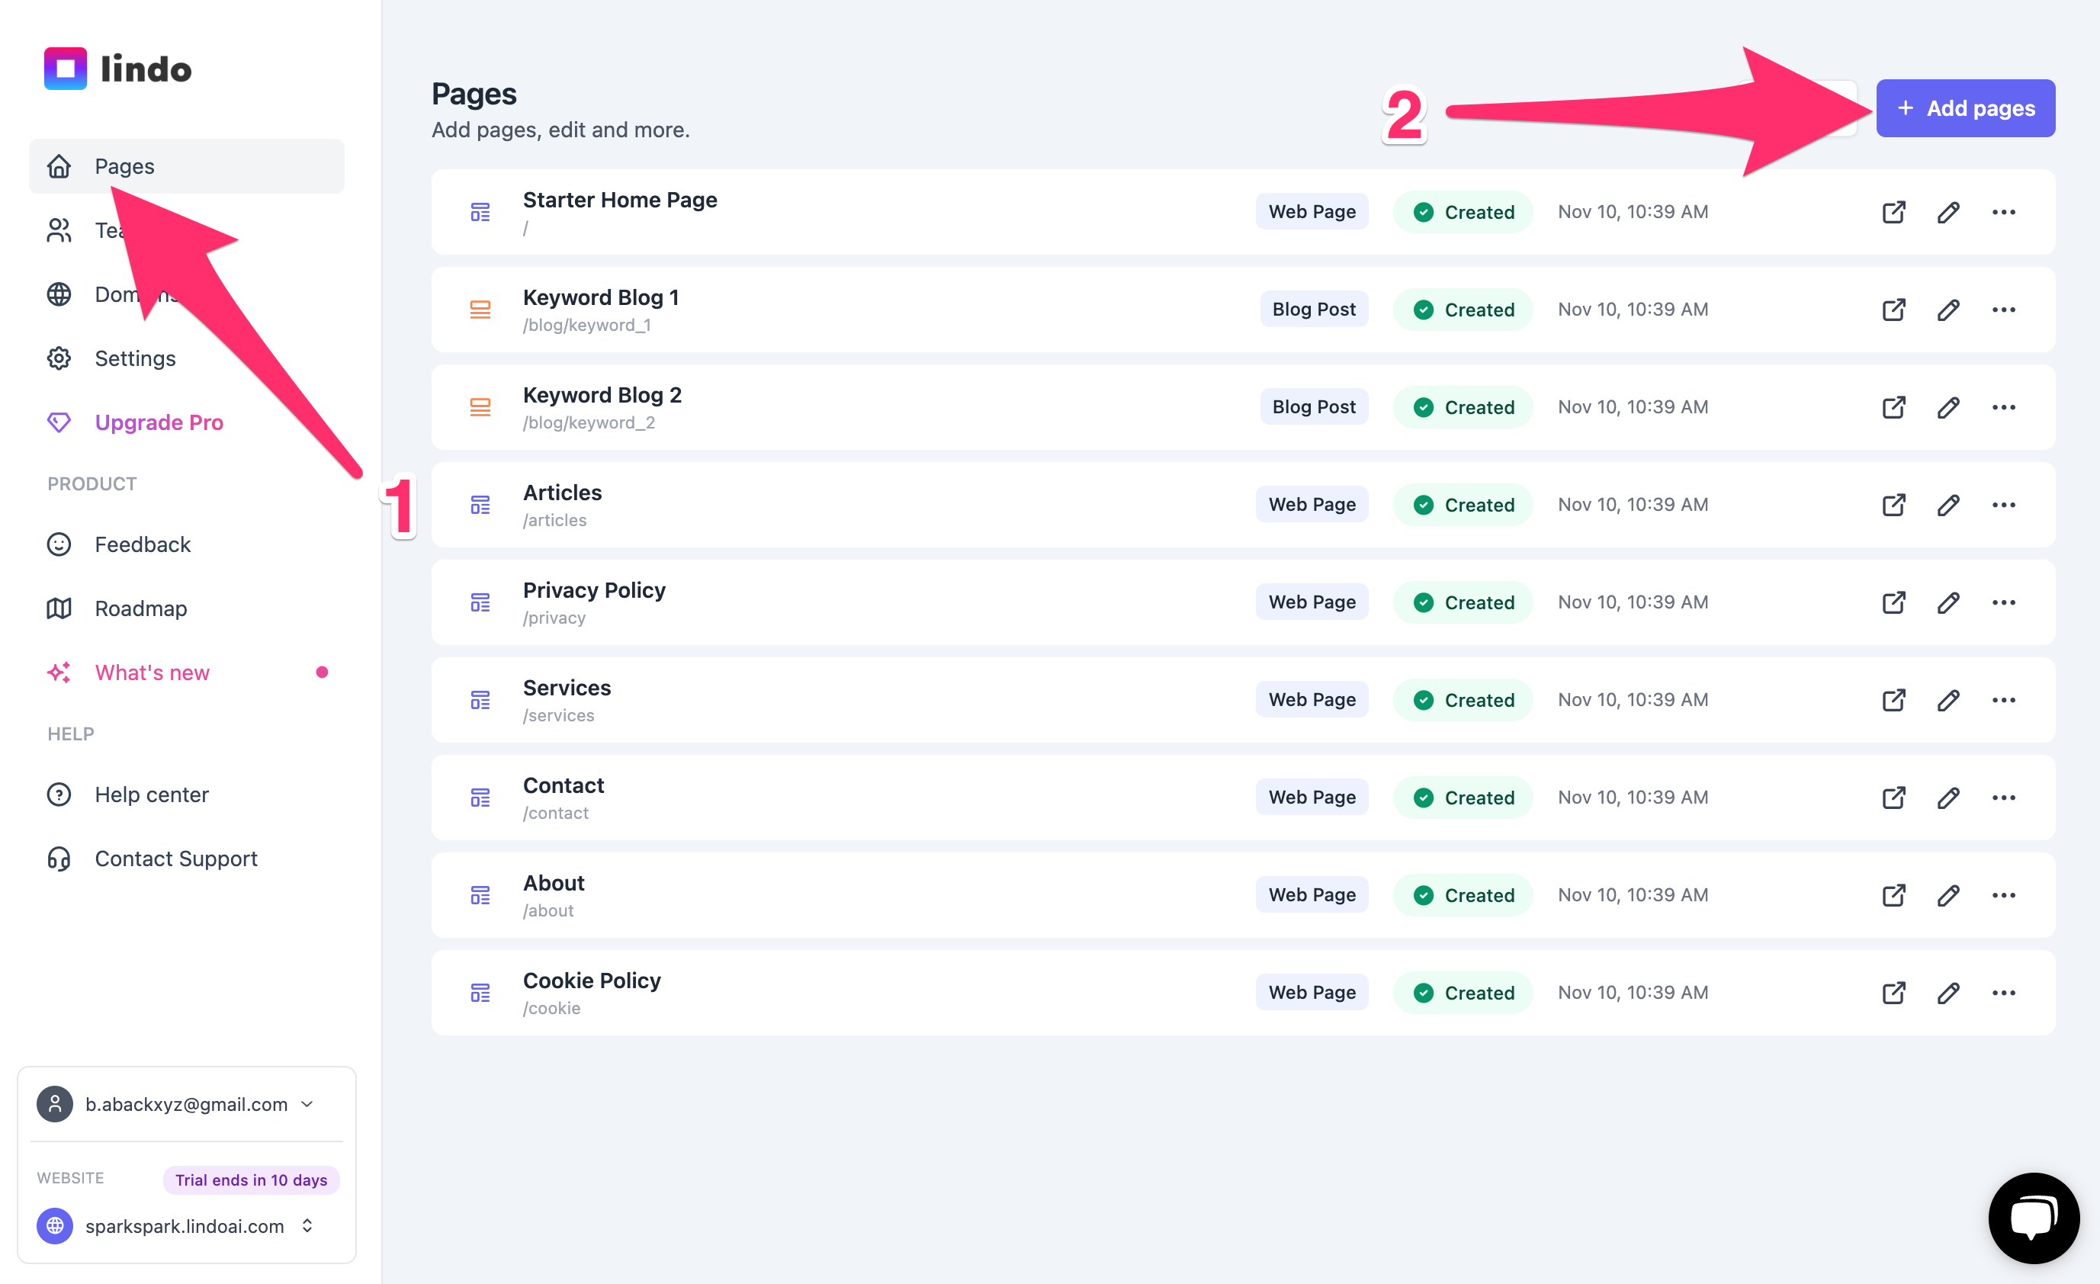The height and width of the screenshot is (1284, 2100).
Task: Click the account avatar icon
Action: click(55, 1104)
